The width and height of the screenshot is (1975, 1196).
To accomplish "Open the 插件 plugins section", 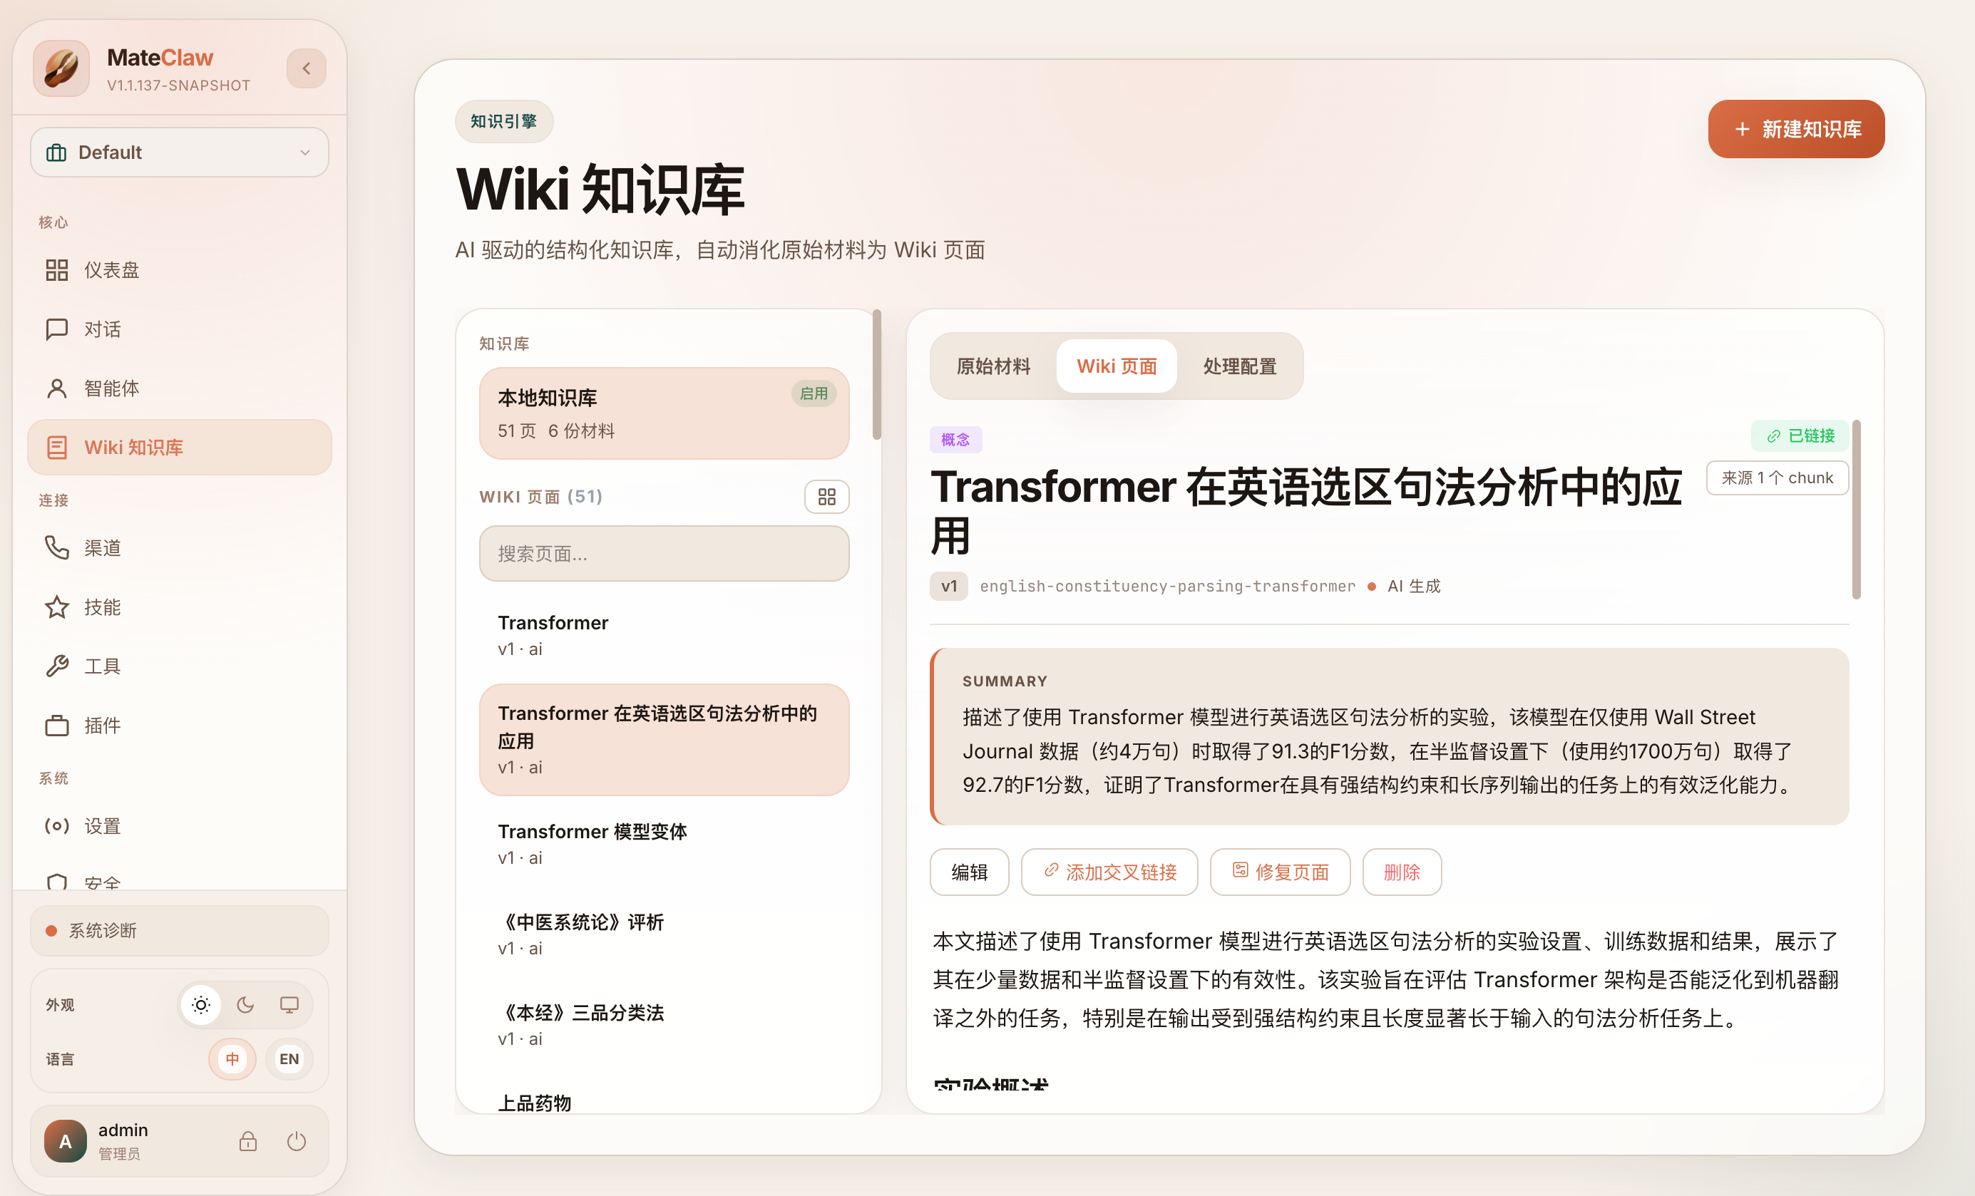I will tap(103, 724).
